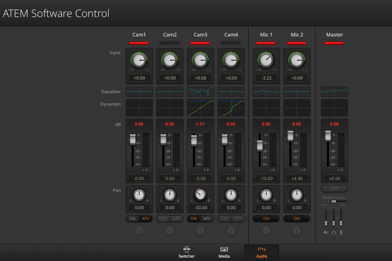392x261 pixels.
Task: Toggle Cam1 ON button
Action: point(133,219)
